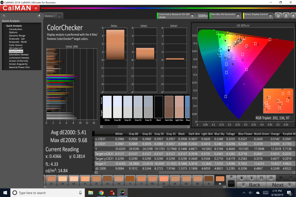Open CalMAN CM icon in taskbar
This screenshot has width=296, height=197.
point(122,193)
